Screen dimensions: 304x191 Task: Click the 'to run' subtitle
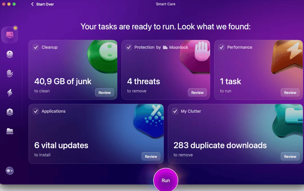click(225, 91)
